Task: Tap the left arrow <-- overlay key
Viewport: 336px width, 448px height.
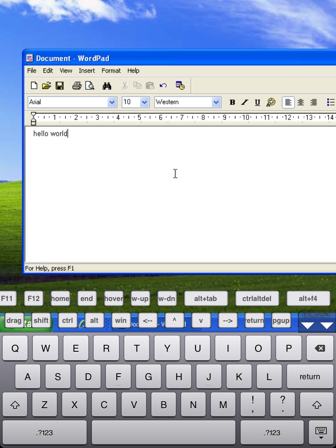Action: coord(147,320)
